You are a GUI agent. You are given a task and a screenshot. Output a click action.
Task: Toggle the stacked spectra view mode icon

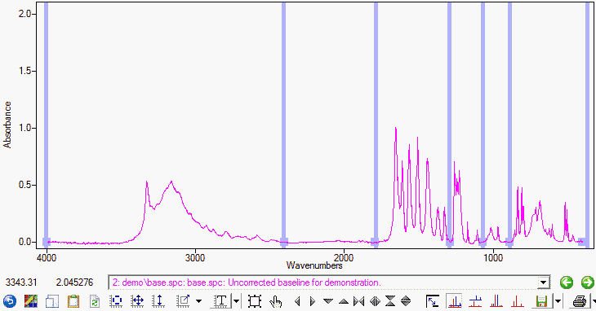(475, 301)
